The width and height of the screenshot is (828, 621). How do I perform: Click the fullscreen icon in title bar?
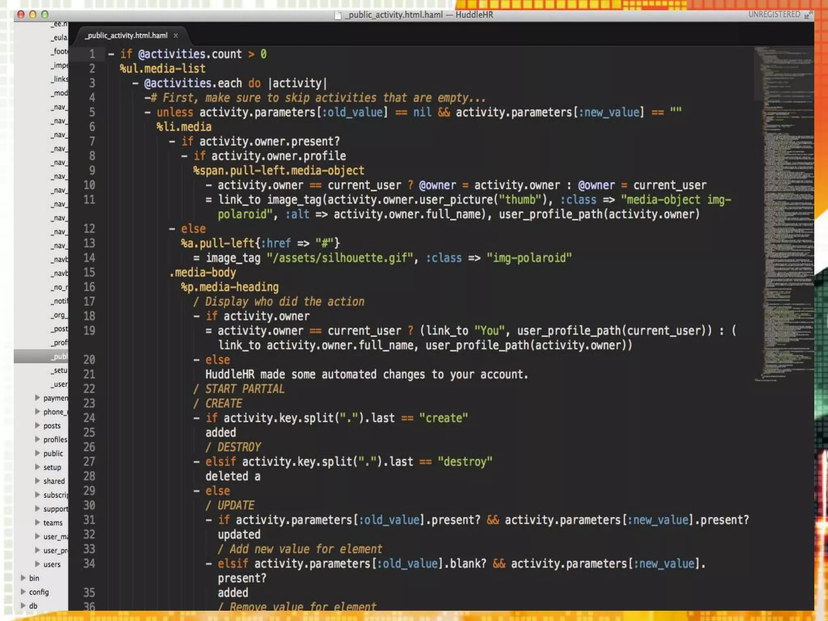807,15
